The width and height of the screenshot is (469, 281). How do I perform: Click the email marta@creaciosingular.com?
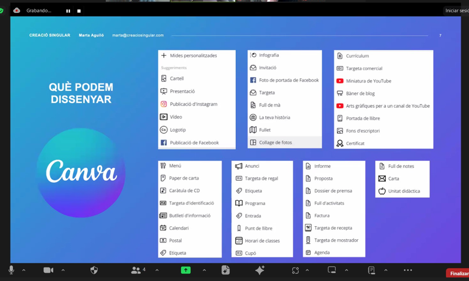coord(138,35)
